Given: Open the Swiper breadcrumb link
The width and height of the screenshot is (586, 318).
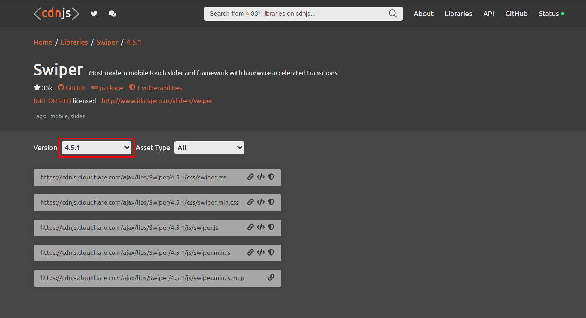Looking at the screenshot, I should click(107, 42).
